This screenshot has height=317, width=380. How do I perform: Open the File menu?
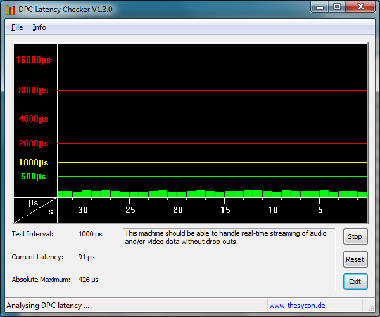[x=17, y=27]
